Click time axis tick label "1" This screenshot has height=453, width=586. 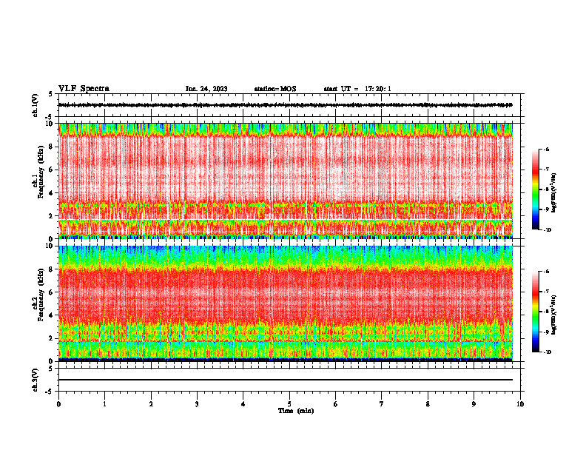(x=104, y=404)
